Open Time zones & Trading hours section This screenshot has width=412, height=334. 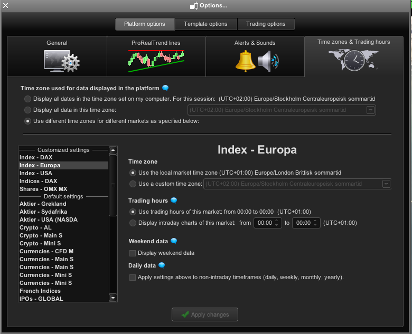354,56
